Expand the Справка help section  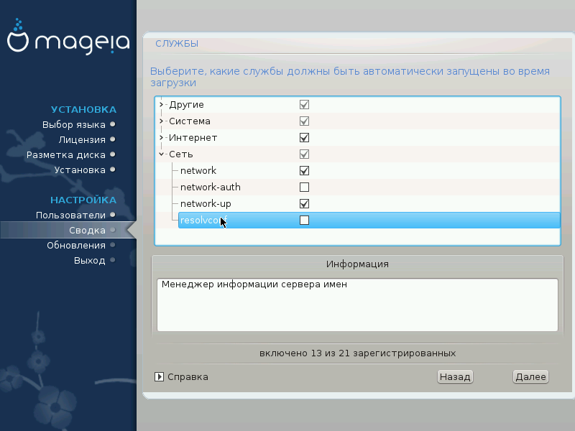(x=159, y=376)
